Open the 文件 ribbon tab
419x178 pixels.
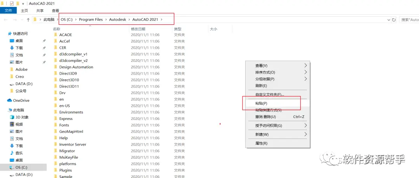pos(9,10)
